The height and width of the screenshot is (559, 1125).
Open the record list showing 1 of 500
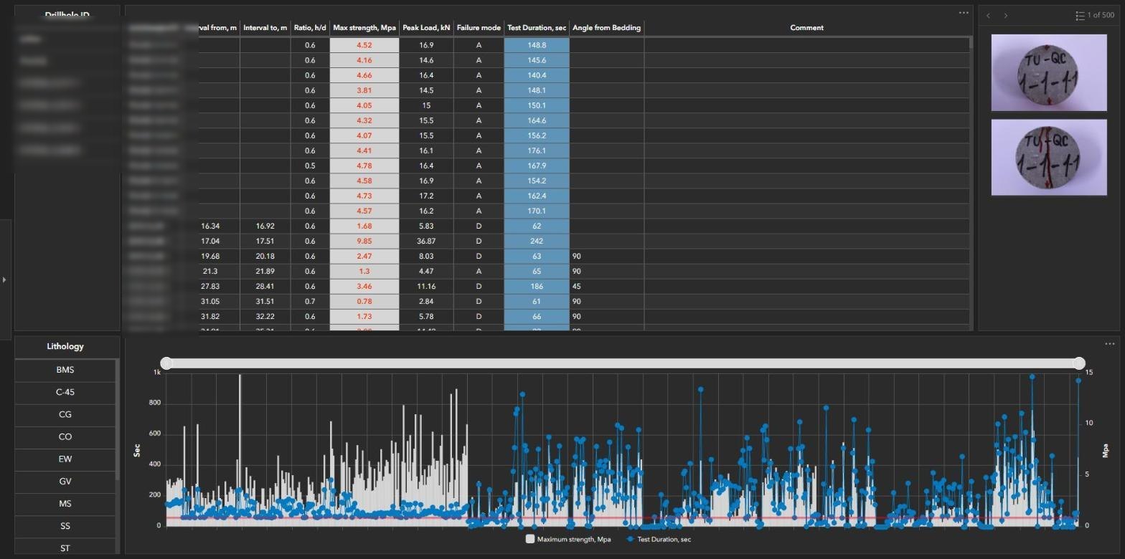pos(1095,15)
